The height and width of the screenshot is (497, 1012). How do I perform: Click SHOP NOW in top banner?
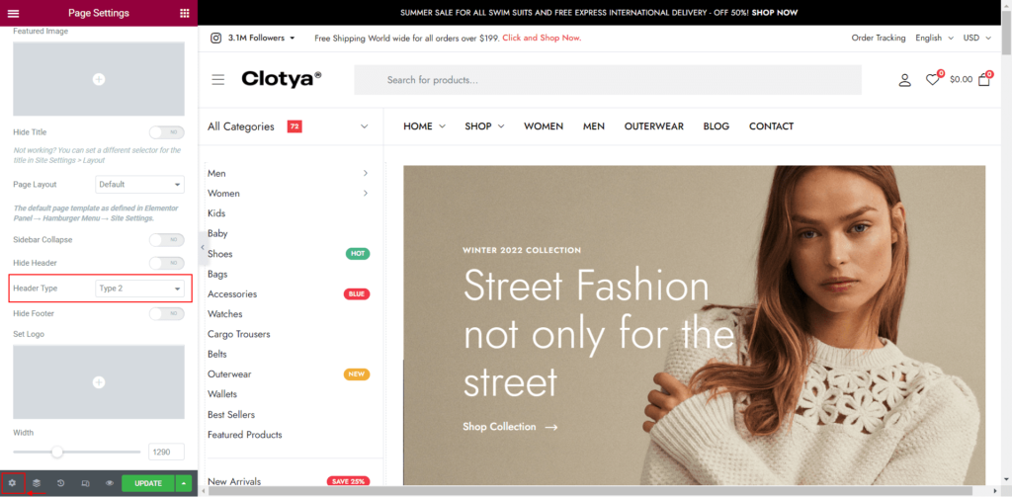coord(775,12)
